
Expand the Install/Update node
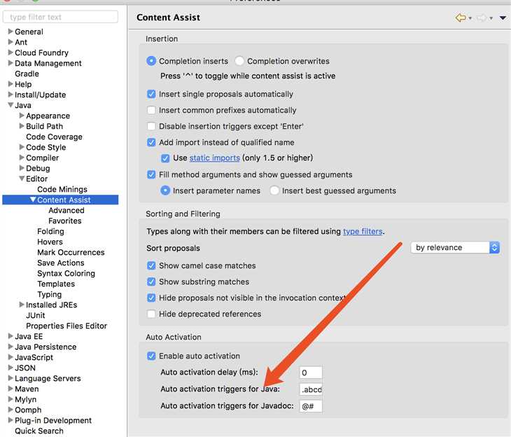point(10,95)
